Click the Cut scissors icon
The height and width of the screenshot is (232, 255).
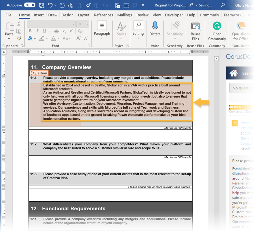[19, 24]
